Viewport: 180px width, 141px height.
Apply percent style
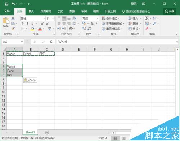(x=92, y=23)
